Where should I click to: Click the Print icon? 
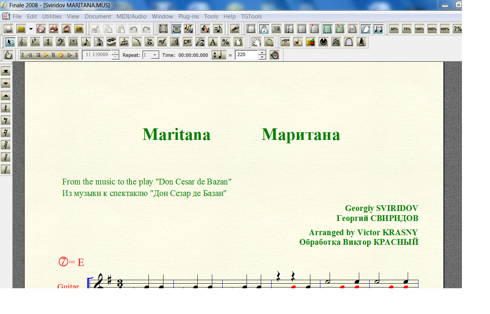coord(54,29)
